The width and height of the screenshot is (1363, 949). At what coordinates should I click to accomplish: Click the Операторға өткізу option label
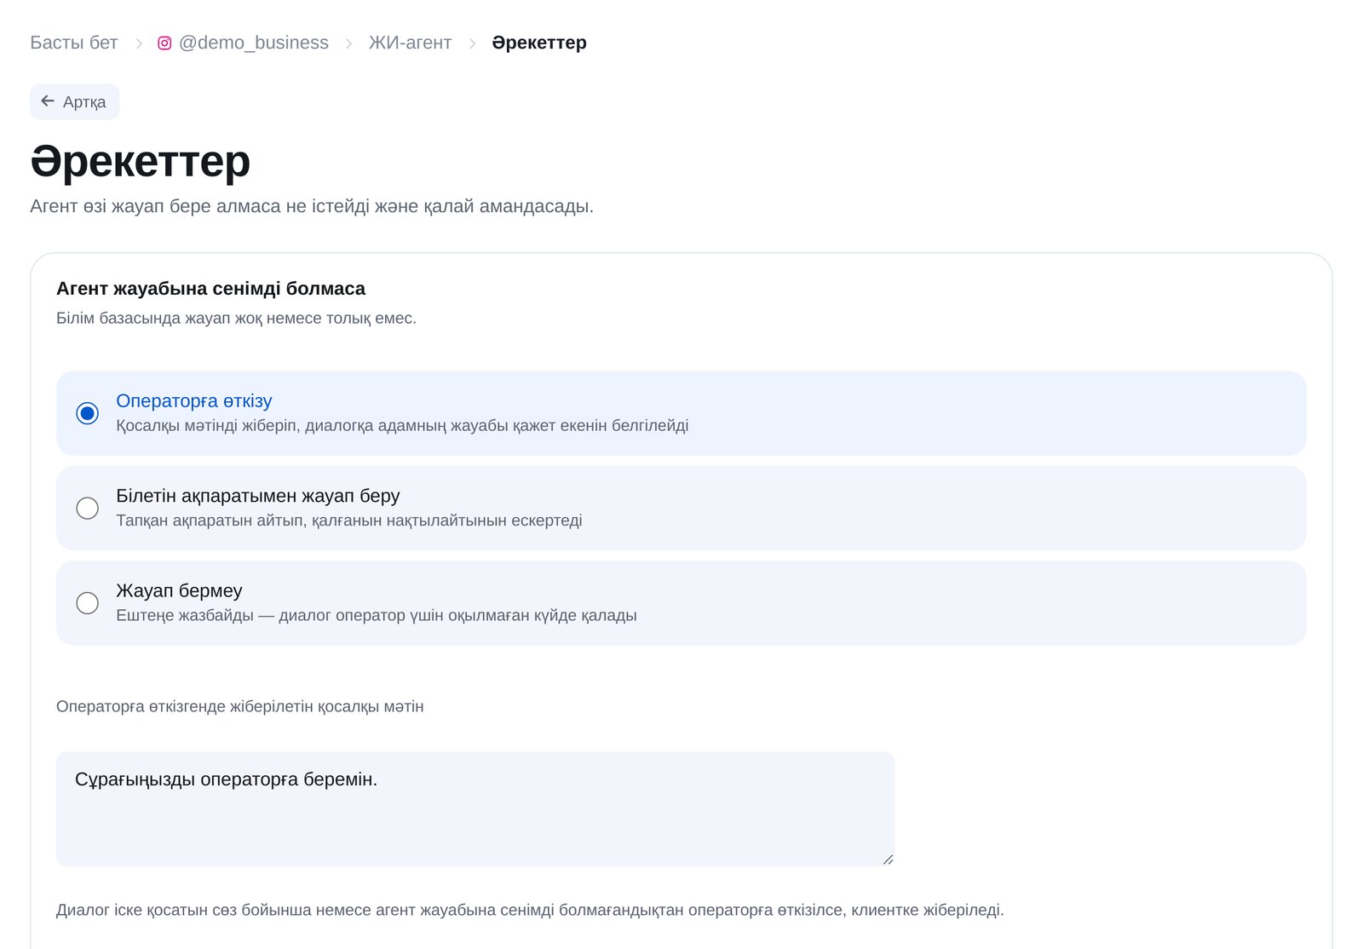click(194, 400)
